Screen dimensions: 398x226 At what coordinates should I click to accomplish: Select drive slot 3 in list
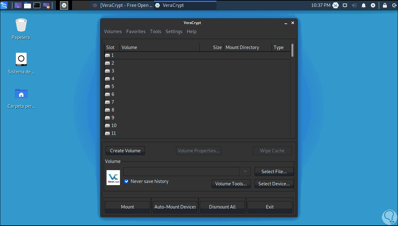(197, 71)
